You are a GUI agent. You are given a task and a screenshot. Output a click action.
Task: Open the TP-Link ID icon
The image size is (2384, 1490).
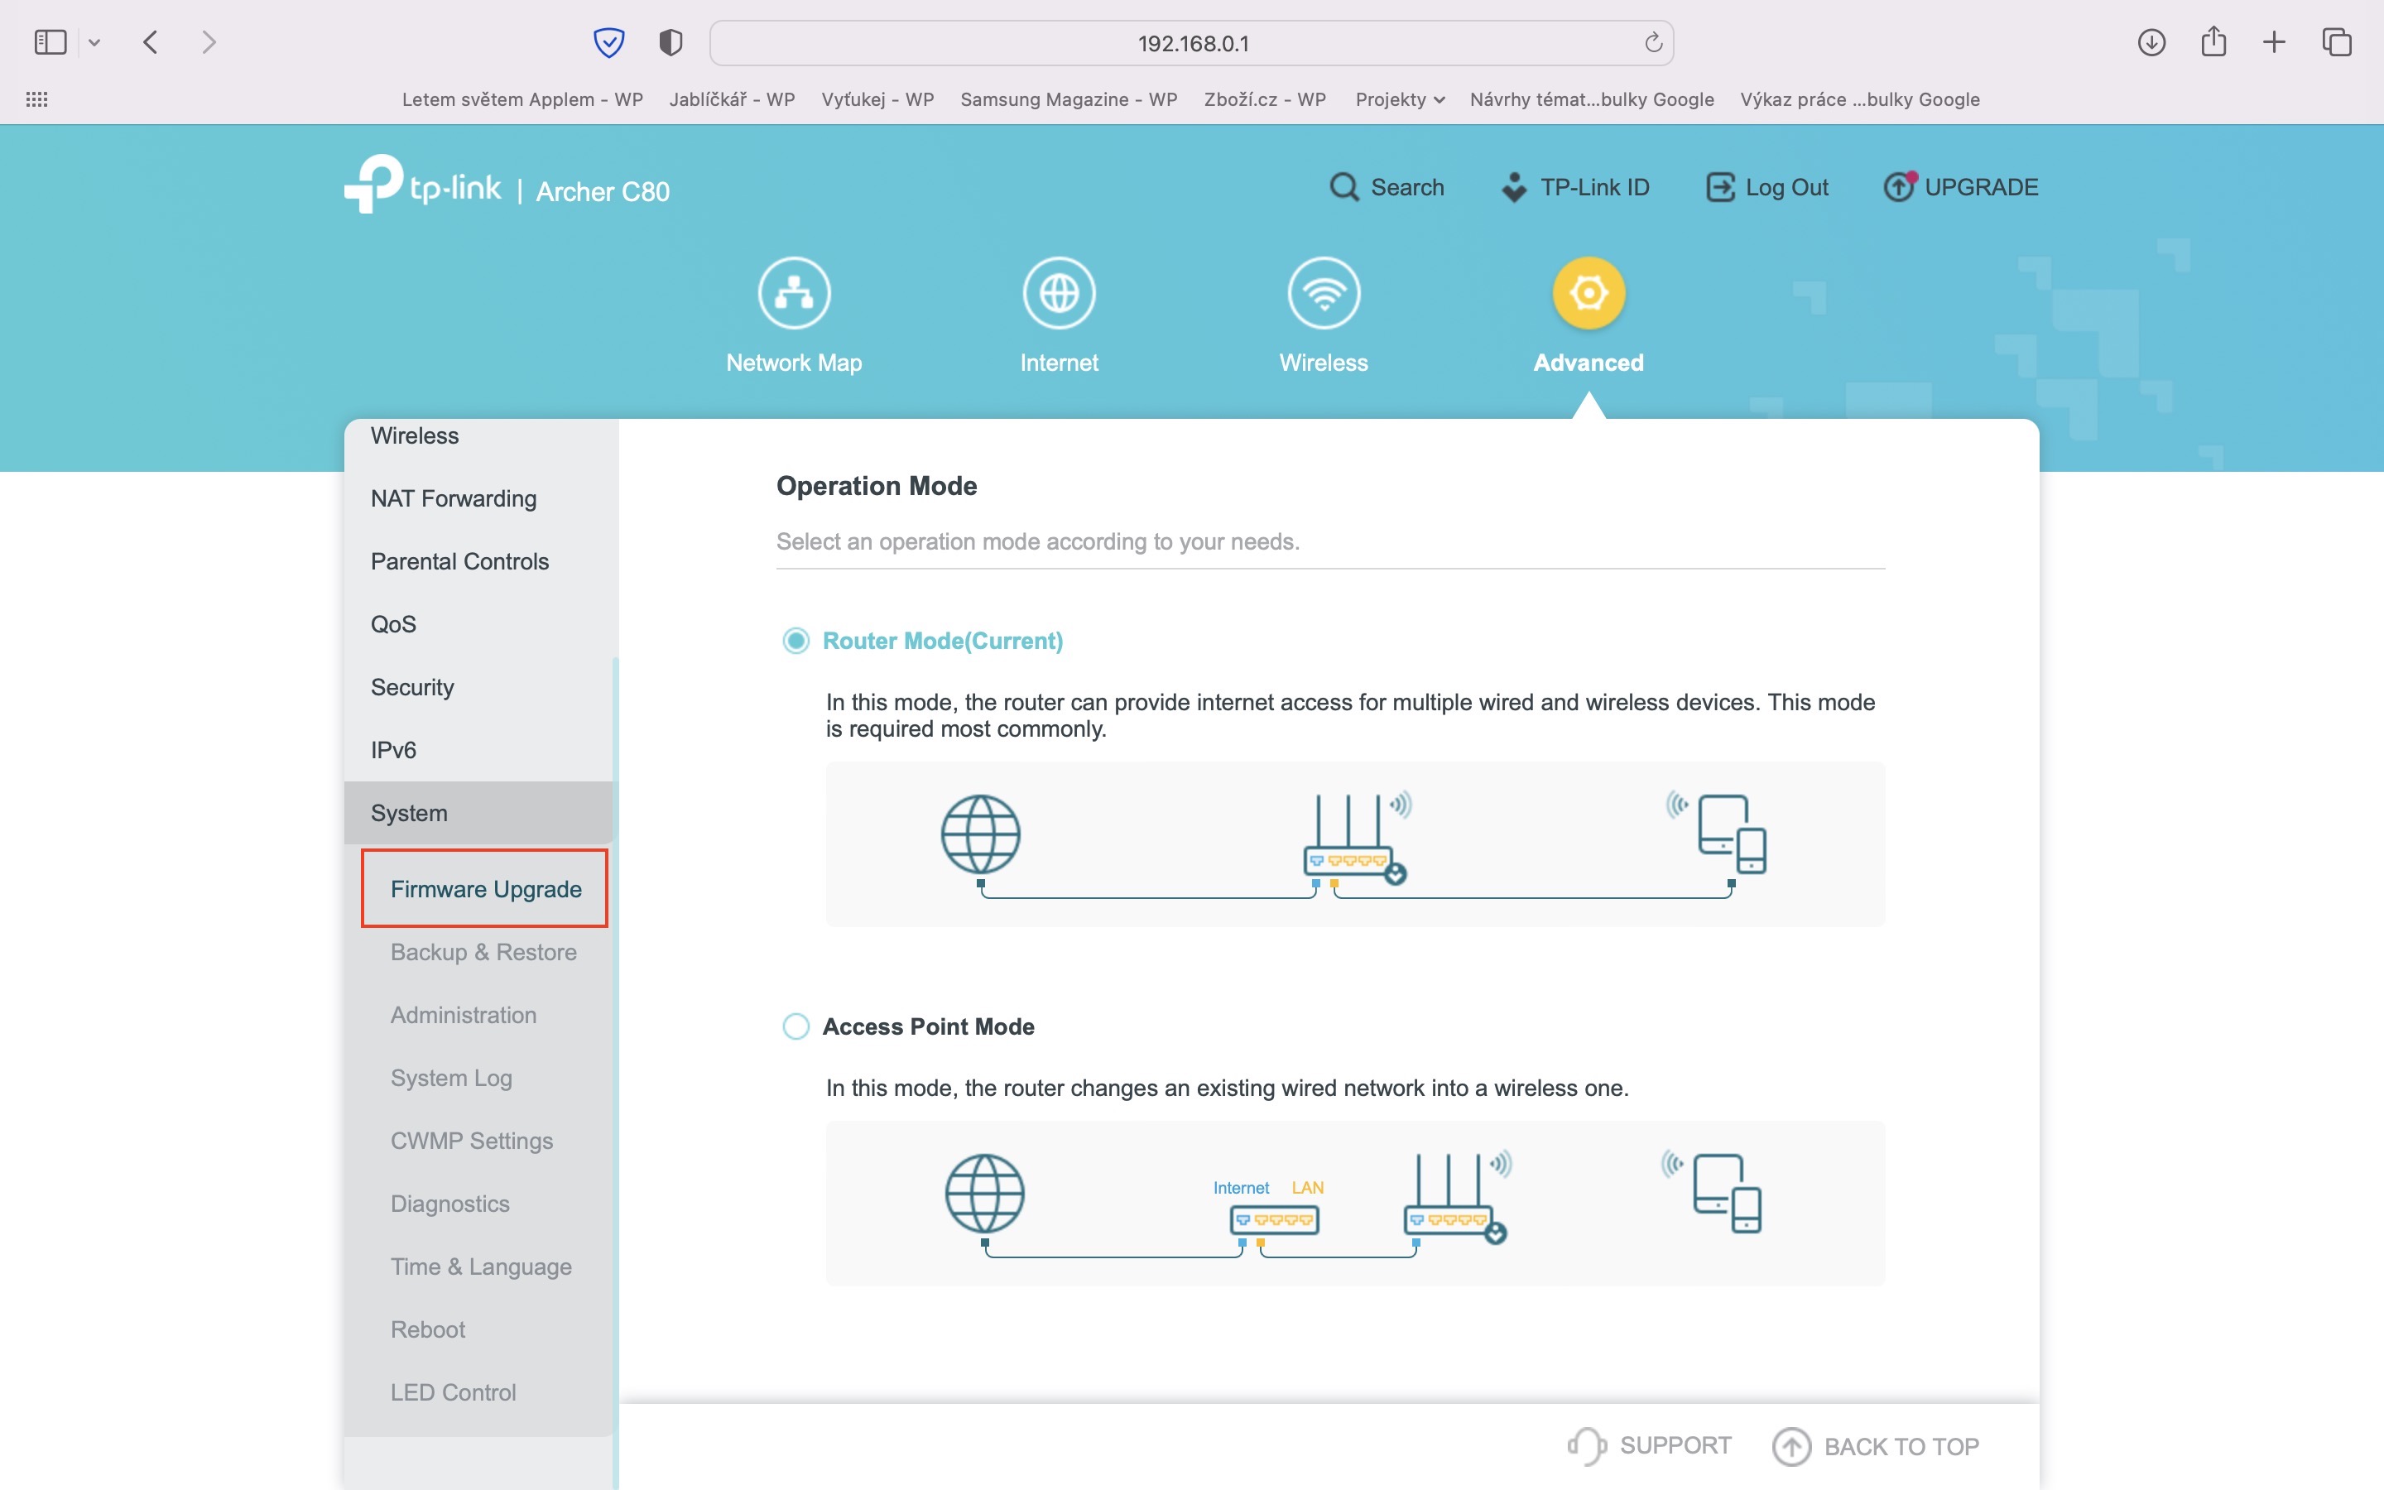[x=1514, y=187]
